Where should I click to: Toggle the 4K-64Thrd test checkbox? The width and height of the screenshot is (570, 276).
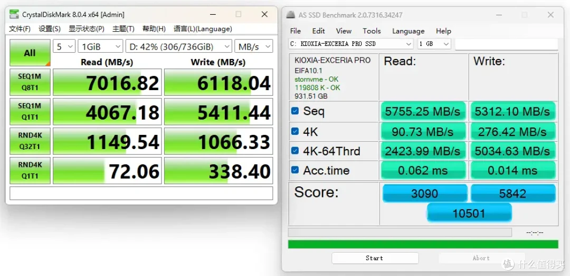tap(295, 151)
